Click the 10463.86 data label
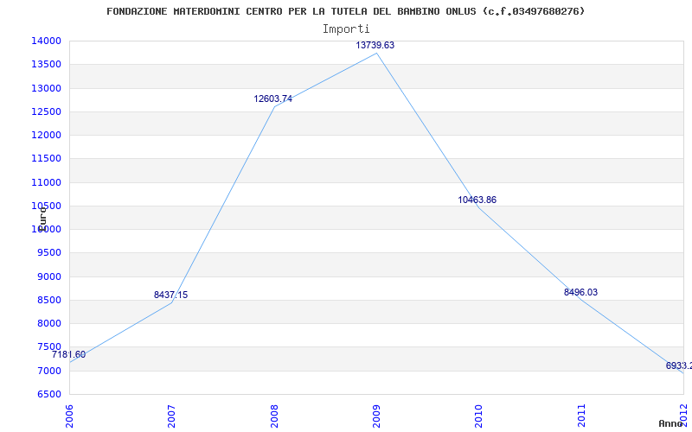692x432 pixels. [477, 200]
